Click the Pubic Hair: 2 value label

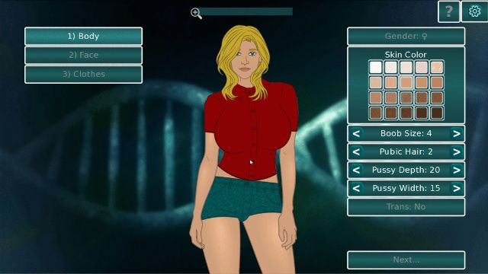[406, 151]
